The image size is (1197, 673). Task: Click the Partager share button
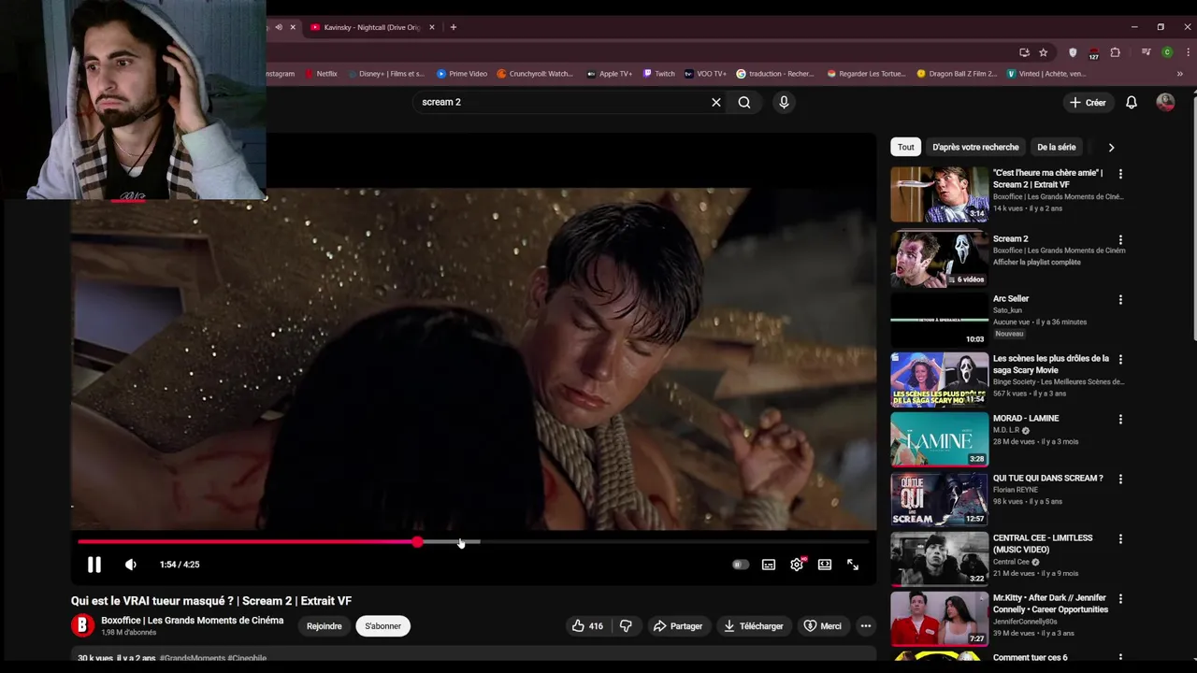[678, 626]
